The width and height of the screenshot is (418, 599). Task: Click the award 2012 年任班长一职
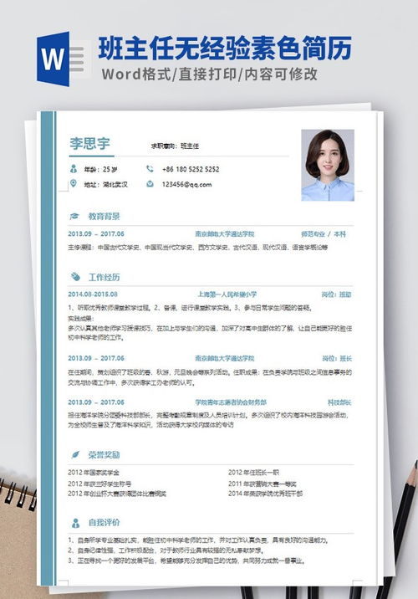coord(253,473)
